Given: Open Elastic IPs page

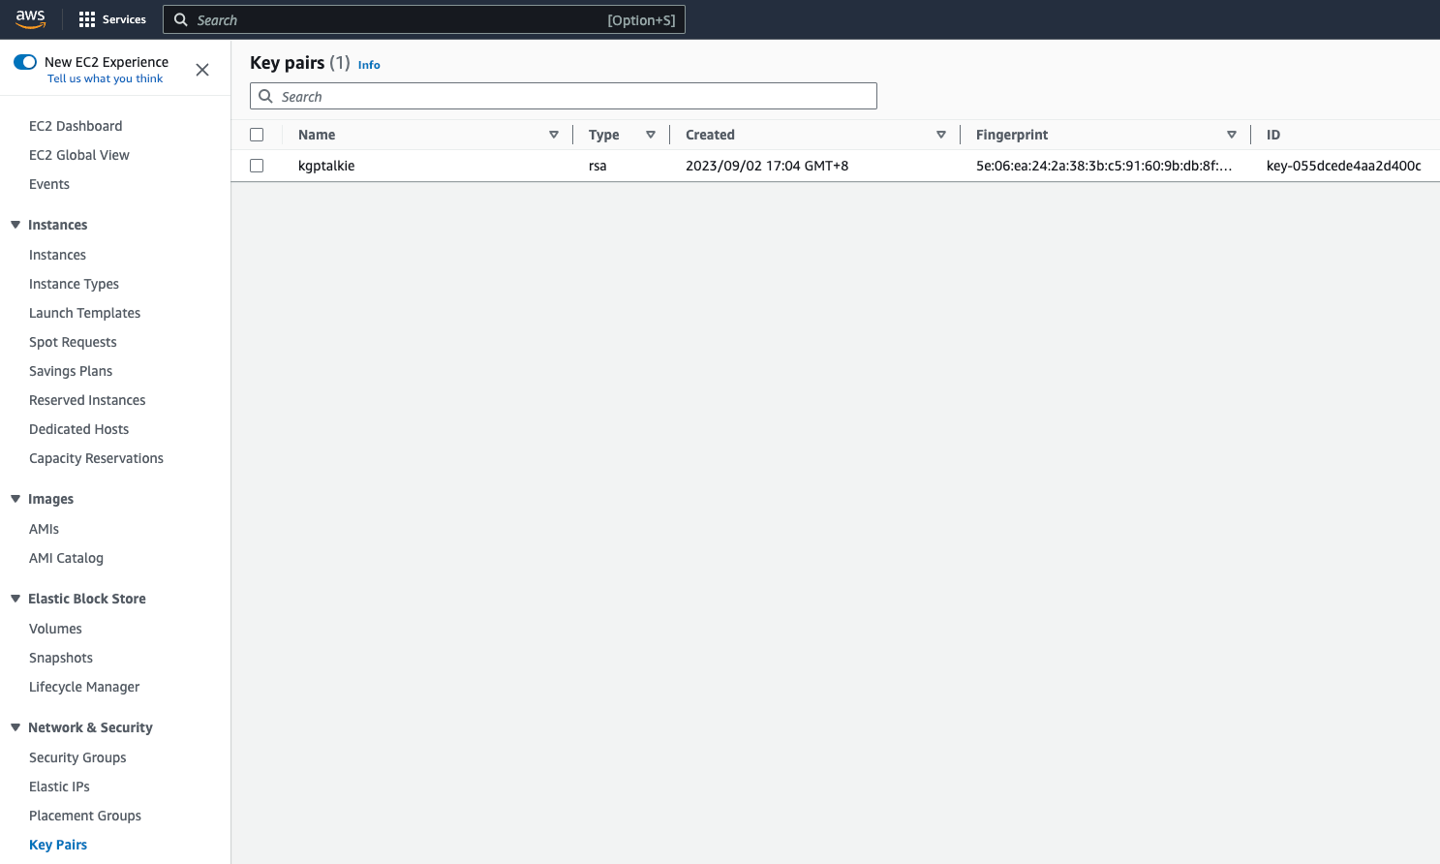Looking at the screenshot, I should click(x=59, y=787).
